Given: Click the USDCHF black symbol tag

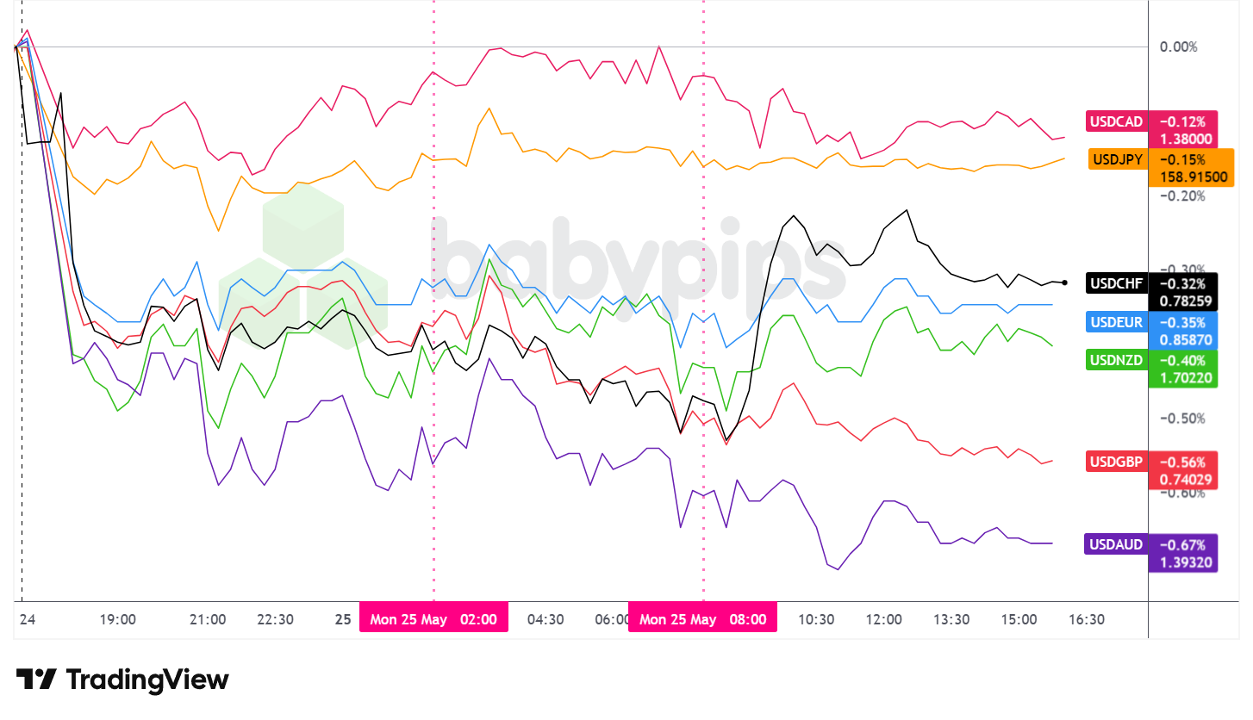Looking at the screenshot, I should coord(1116,282).
